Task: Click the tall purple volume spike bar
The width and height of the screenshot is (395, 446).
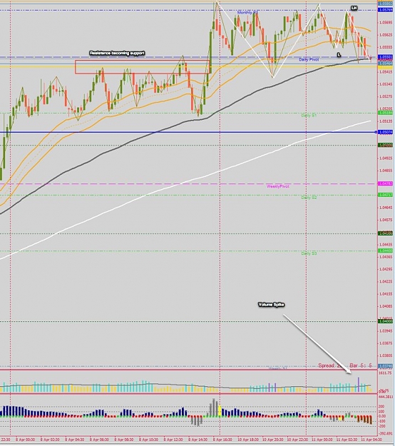Action: pos(359,385)
